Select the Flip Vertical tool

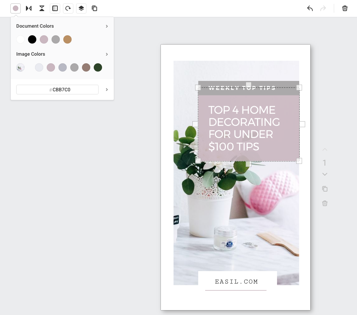coord(42,8)
